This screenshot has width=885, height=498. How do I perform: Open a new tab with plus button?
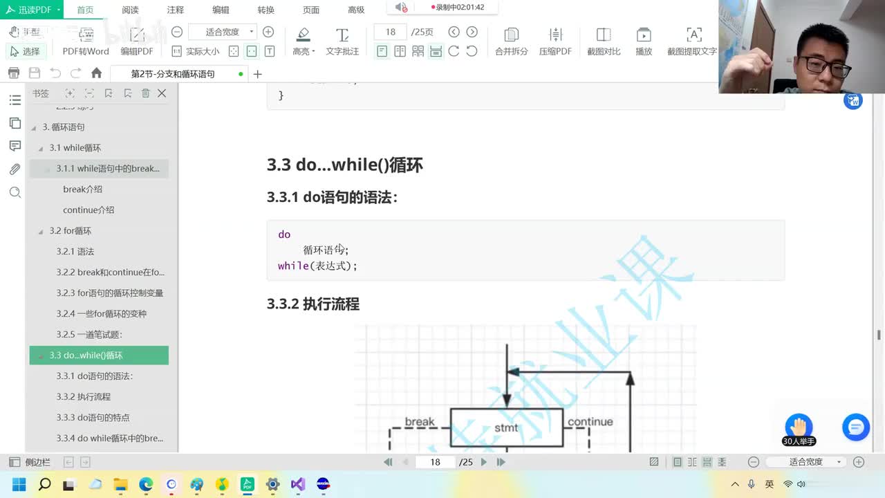pyautogui.click(x=258, y=74)
